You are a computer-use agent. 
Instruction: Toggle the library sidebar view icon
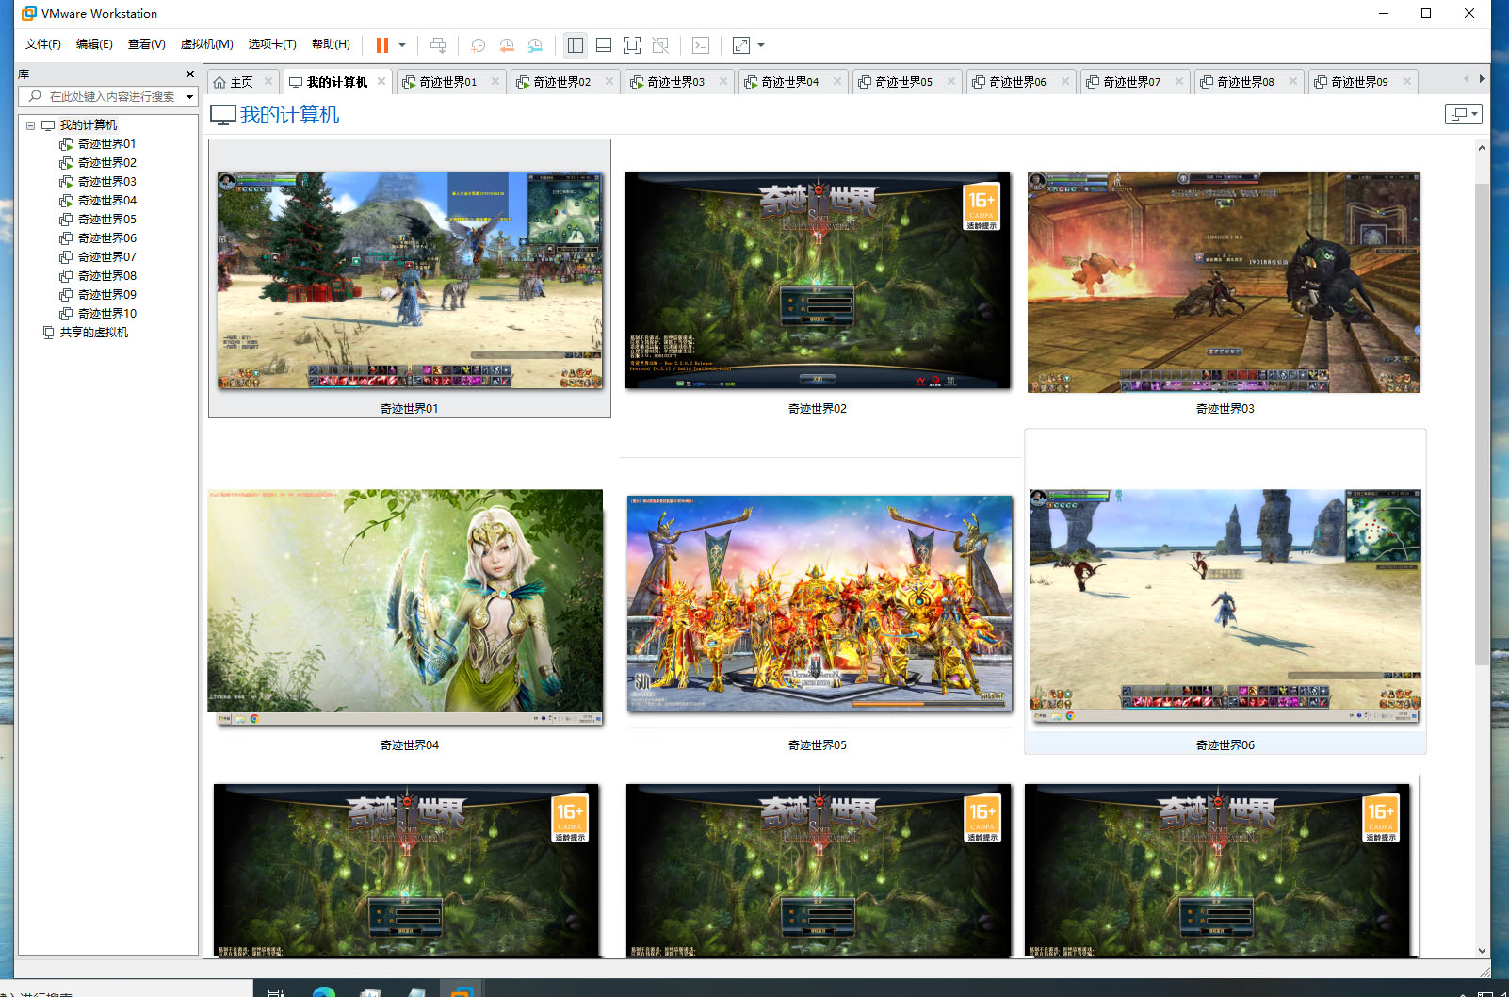tap(576, 45)
